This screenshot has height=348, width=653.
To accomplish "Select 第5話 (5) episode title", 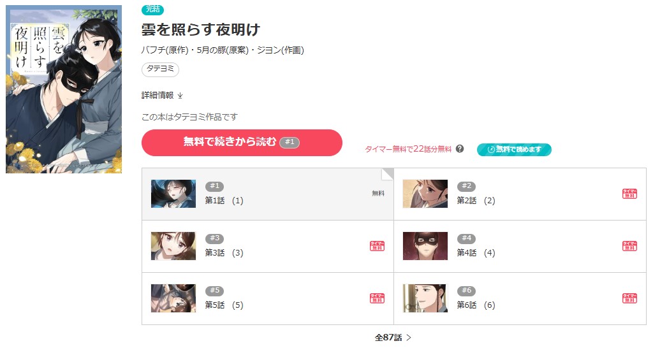I will pyautogui.click(x=224, y=305).
